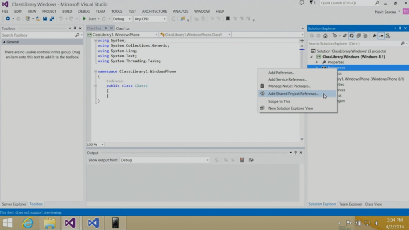
Task: Open the BUILD menu
Action: [x=67, y=11]
